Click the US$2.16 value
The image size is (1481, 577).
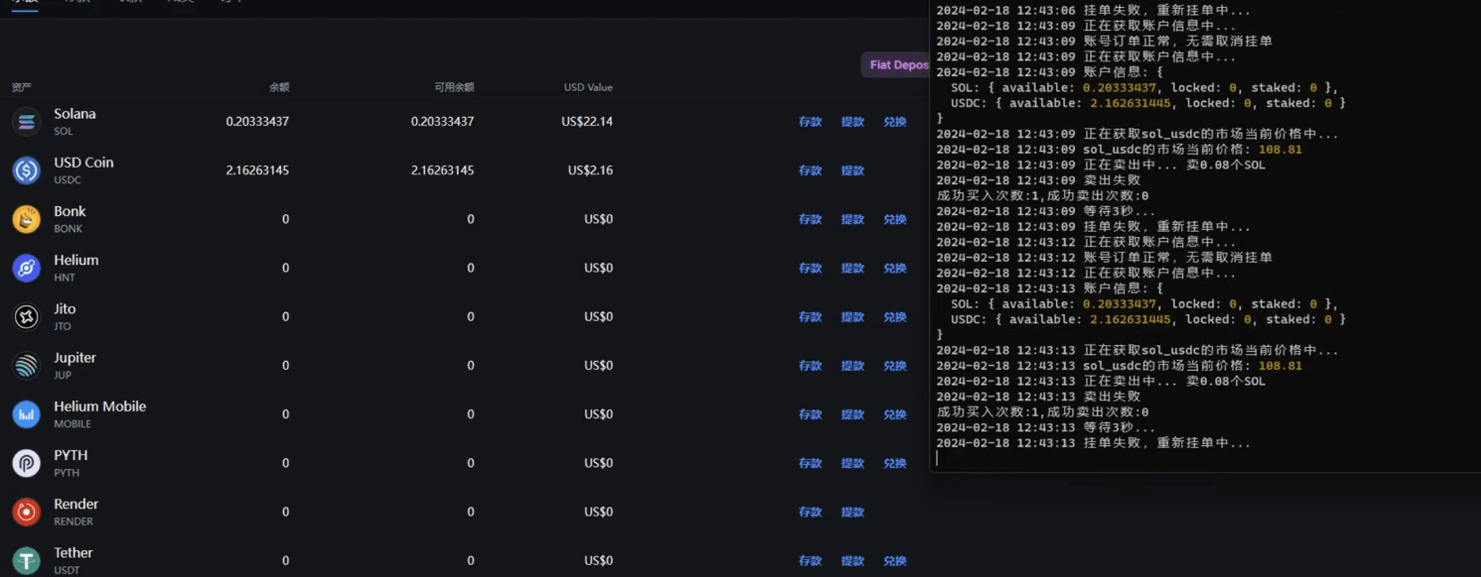pyautogui.click(x=590, y=170)
